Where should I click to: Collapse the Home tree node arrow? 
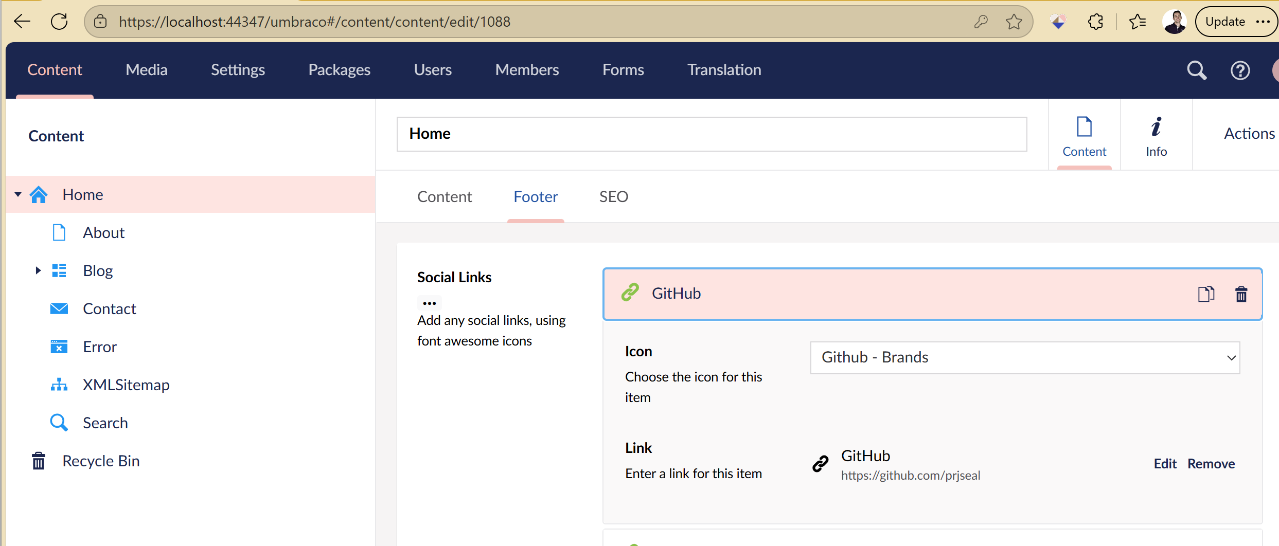tap(18, 194)
